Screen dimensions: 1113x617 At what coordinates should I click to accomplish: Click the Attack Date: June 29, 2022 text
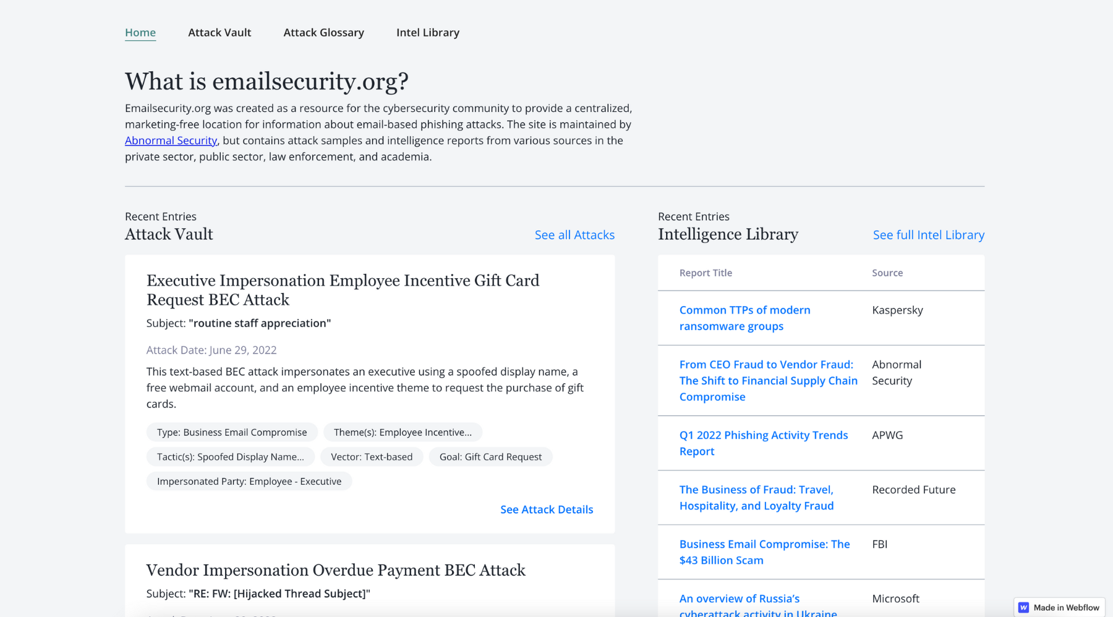click(x=211, y=350)
